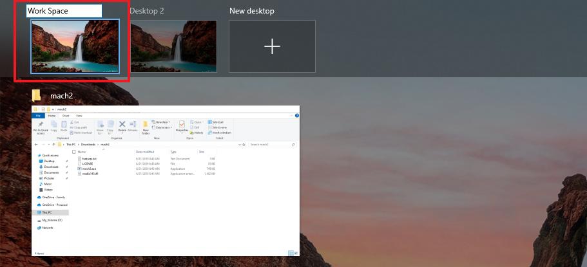Select the Work Space desktop thumbnail
Viewport: 587px width, 267px height.
pyautogui.click(x=75, y=45)
